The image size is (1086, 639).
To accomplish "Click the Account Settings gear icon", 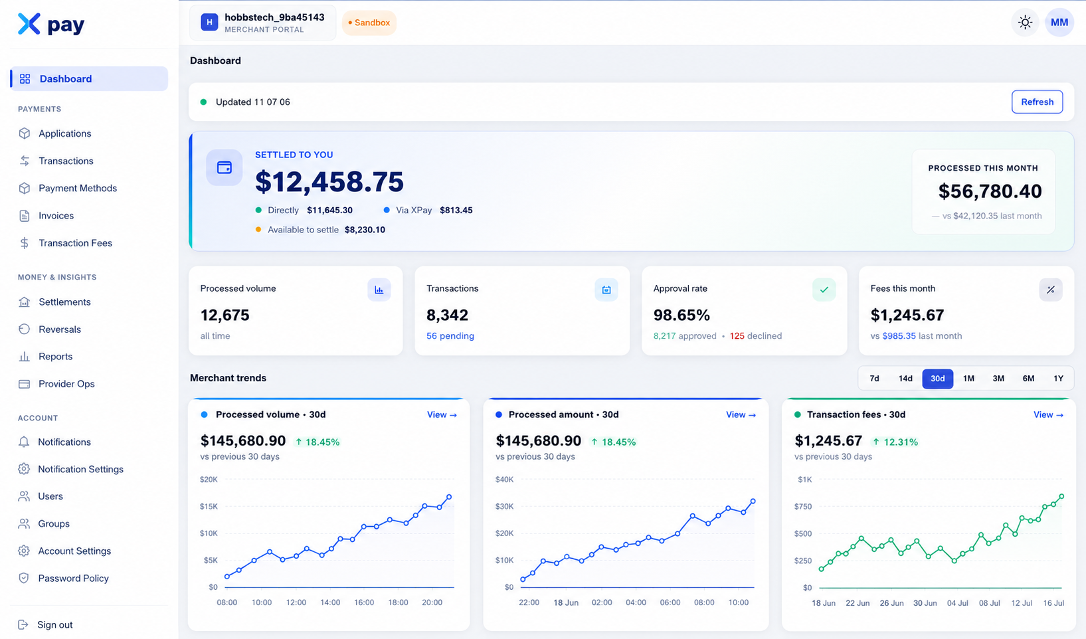I will [x=24, y=551].
